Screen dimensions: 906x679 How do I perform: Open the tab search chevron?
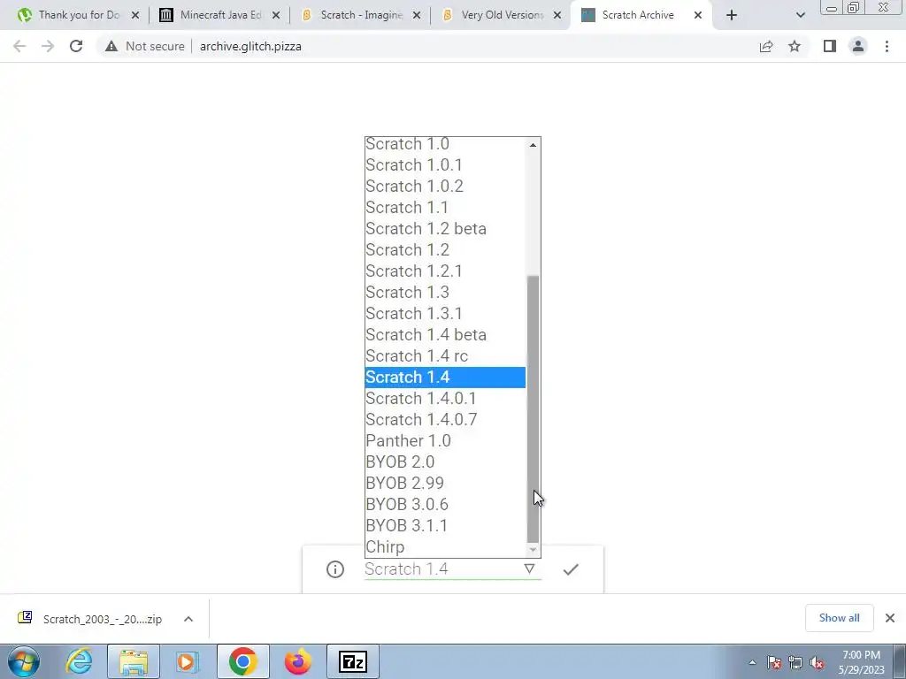coord(800,16)
